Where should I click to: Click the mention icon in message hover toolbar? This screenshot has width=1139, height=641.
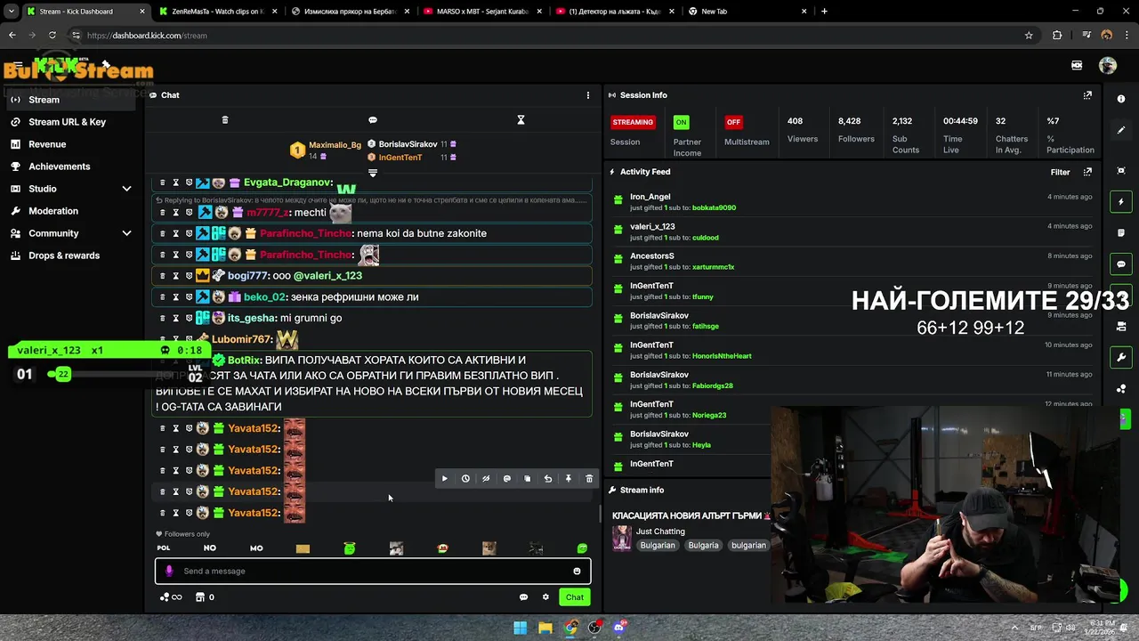[507, 479]
